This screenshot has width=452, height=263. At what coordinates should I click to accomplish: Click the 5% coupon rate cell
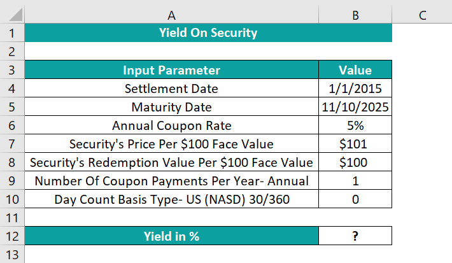click(355, 125)
